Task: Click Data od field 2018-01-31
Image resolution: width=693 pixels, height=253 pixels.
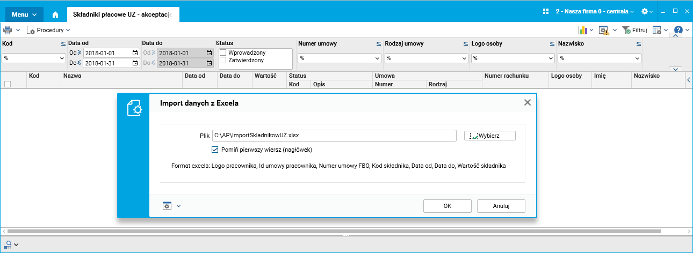Action: point(111,63)
